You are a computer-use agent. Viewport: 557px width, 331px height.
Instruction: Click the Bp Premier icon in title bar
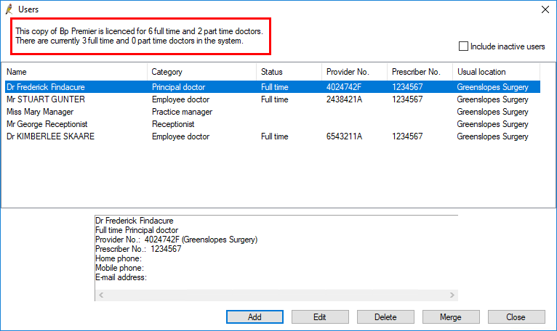pos(9,9)
